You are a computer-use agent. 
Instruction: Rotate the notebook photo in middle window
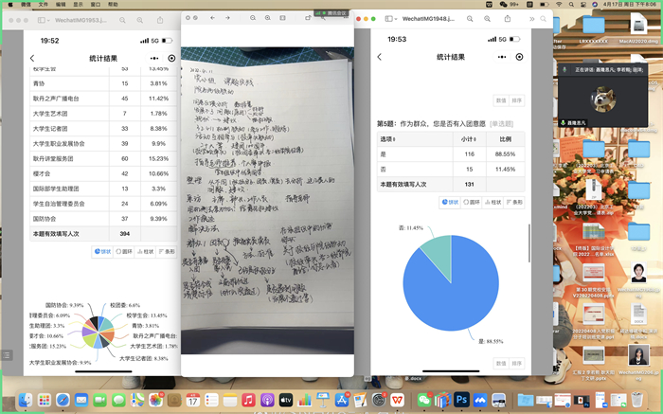[308, 18]
